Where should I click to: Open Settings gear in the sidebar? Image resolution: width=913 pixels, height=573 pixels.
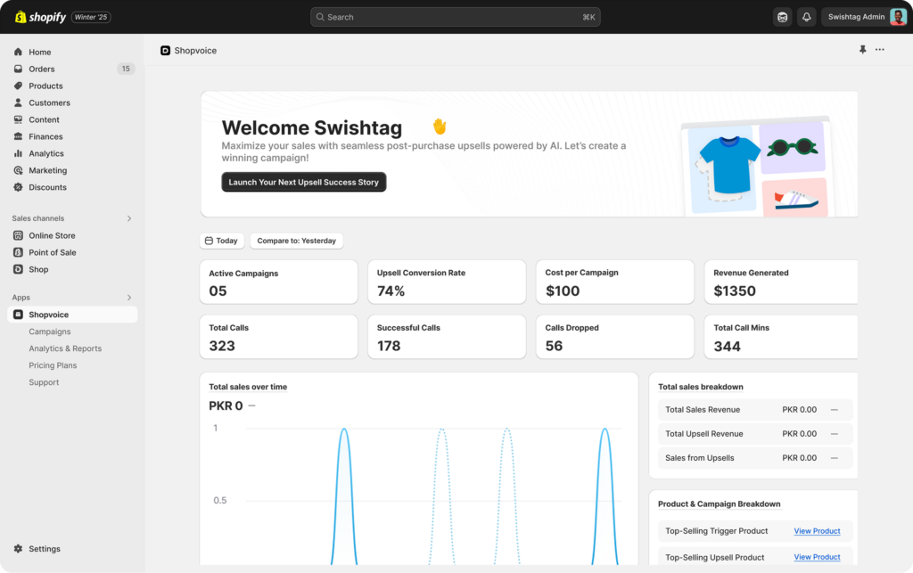click(x=19, y=549)
